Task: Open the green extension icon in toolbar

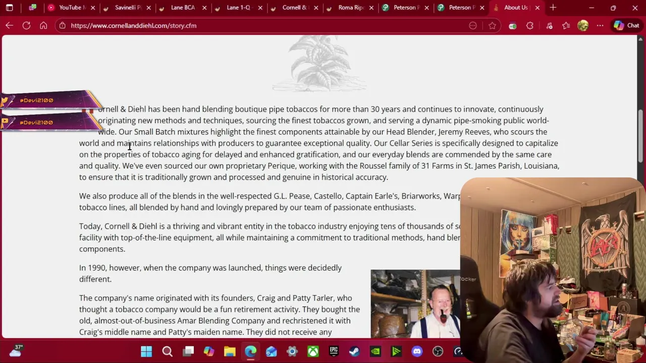Action: tap(513, 26)
